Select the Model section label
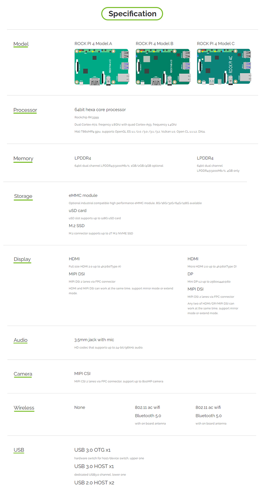Viewport: 264px width, 498px height. (x=21, y=44)
